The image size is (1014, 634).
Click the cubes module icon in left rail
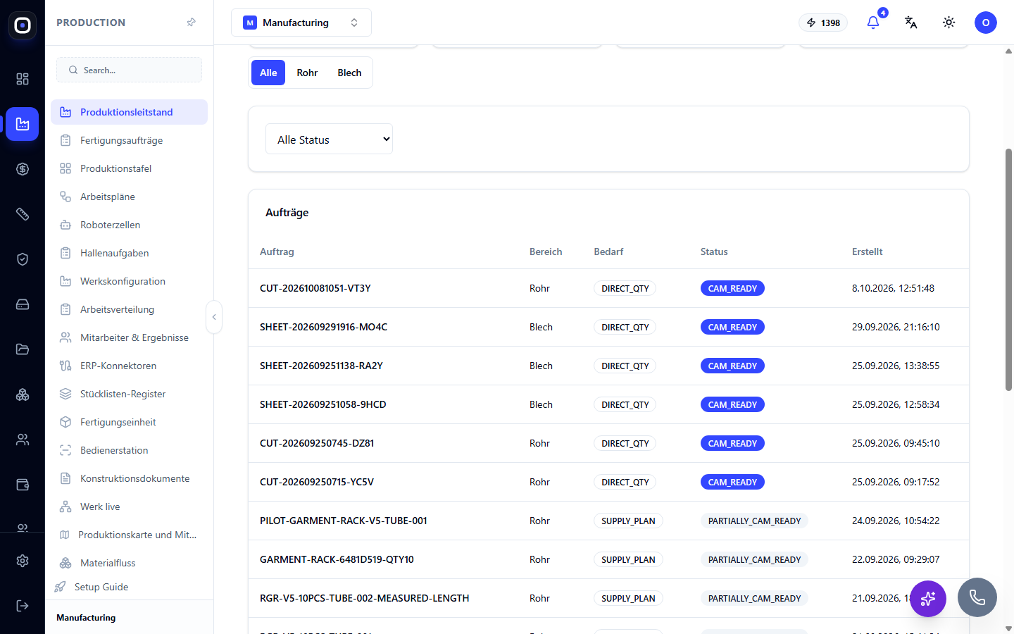23,394
